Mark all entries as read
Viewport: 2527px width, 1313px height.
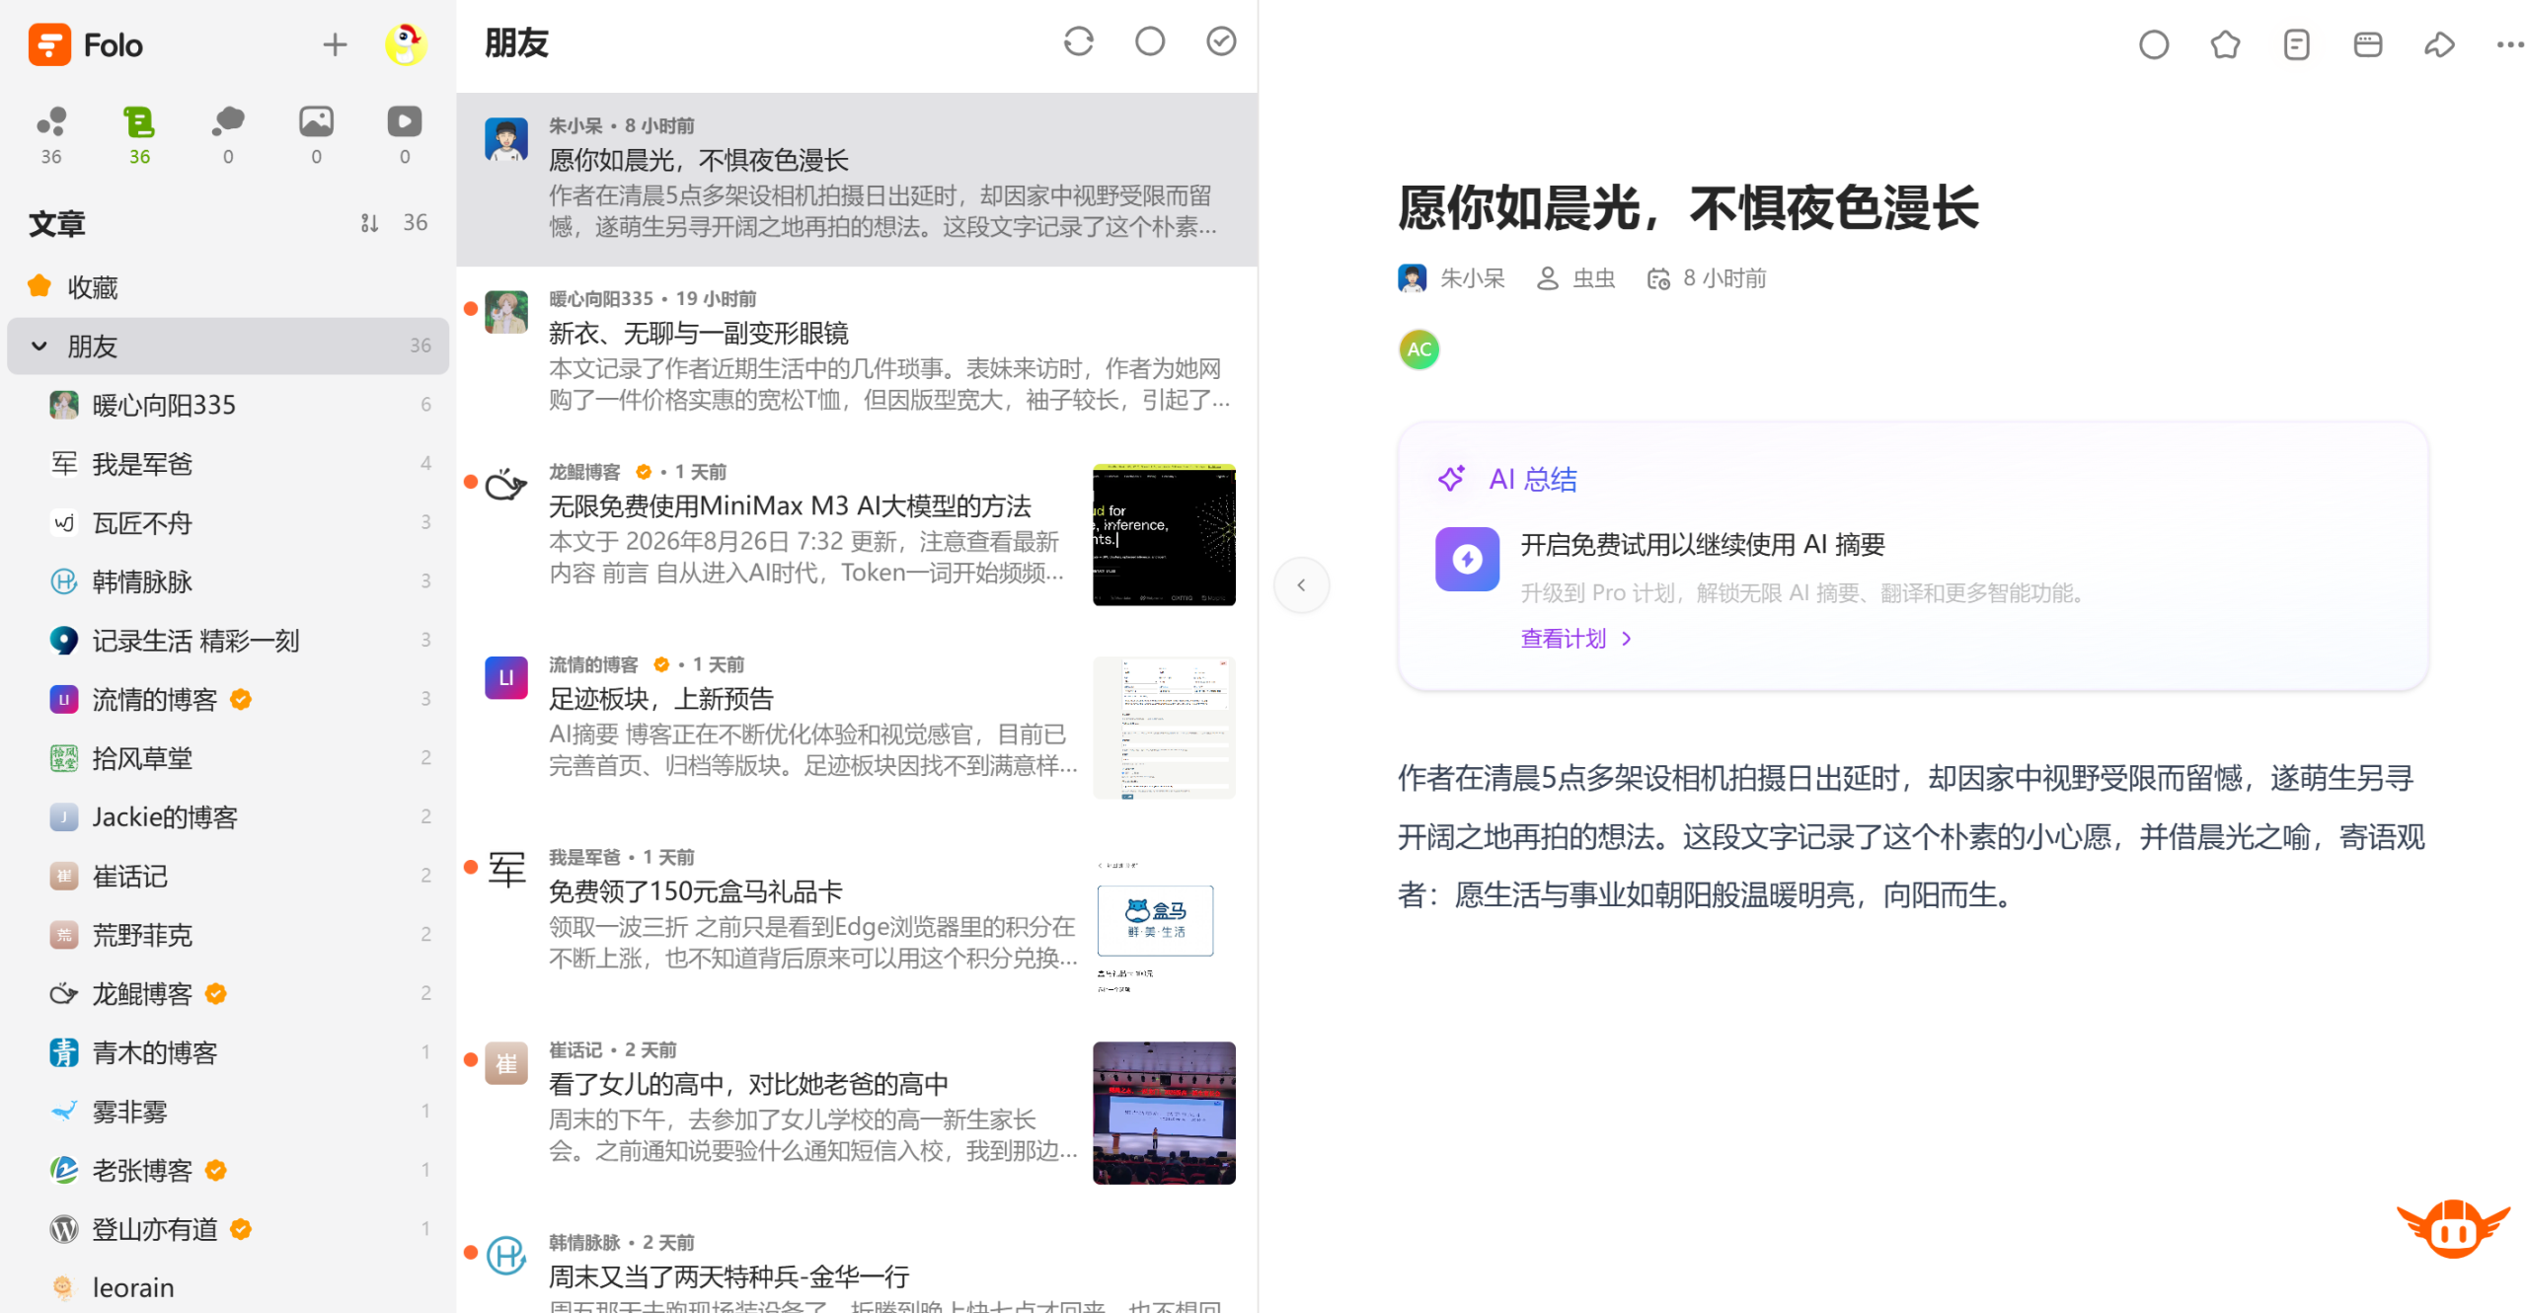click(x=1220, y=41)
